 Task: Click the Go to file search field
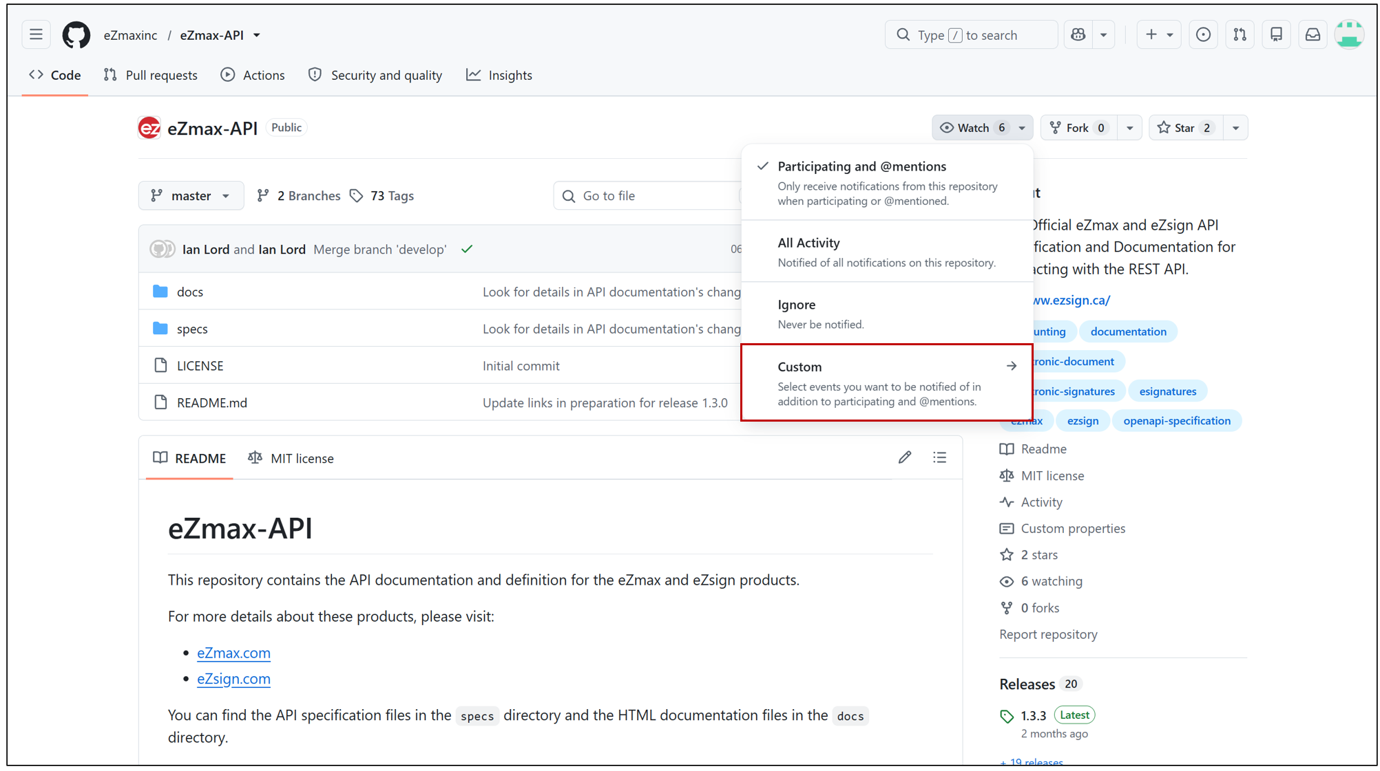point(647,196)
